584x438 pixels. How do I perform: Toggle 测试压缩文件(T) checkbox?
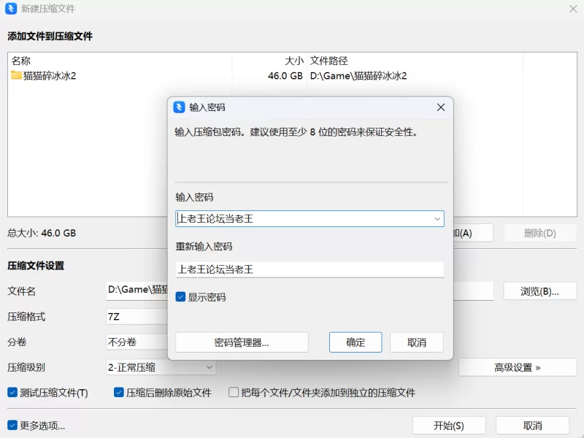click(12, 392)
